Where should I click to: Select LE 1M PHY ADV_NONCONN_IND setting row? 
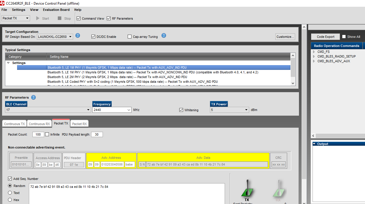(154, 72)
